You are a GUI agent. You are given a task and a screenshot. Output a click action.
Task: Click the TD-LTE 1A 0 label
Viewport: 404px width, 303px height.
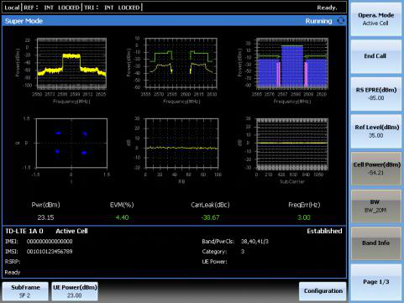tap(24, 231)
